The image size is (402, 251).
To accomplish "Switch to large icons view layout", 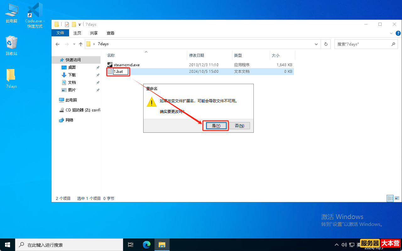I will [397, 198].
